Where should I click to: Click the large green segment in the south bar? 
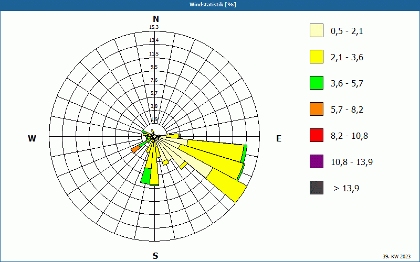coord(146,176)
